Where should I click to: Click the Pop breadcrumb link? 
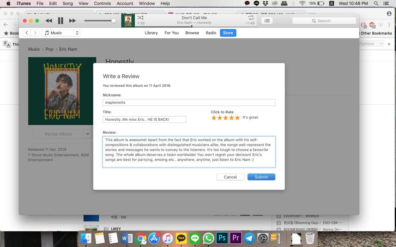pos(49,49)
